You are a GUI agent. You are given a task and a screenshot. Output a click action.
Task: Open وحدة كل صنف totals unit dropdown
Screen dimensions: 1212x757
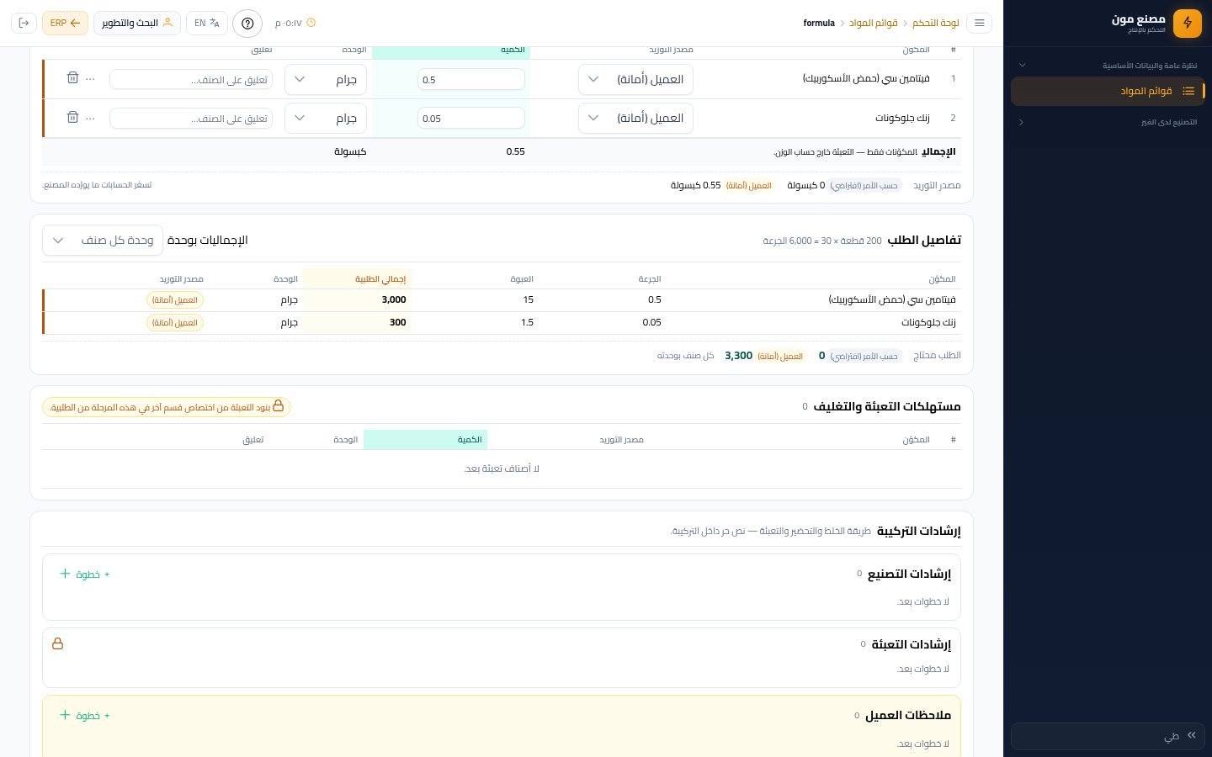(x=103, y=240)
